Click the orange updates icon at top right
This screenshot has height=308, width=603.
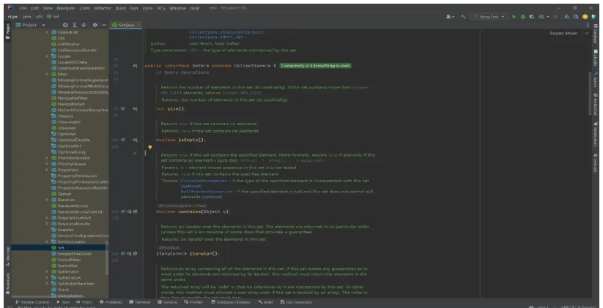(585, 17)
